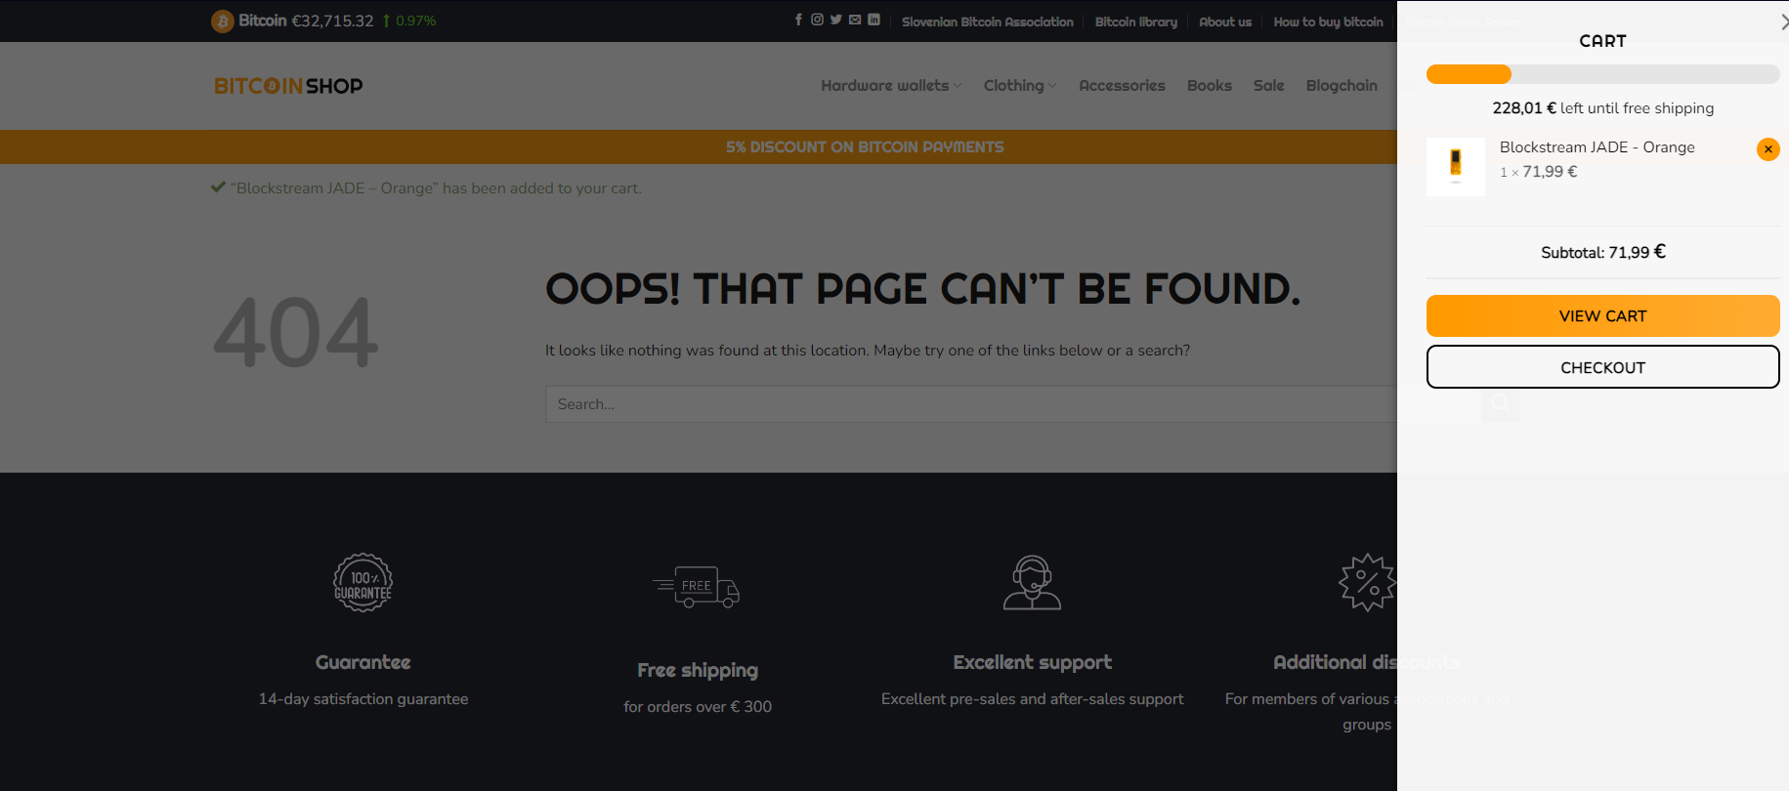Expand the Clothing menu
1789x791 pixels.
point(1020,86)
